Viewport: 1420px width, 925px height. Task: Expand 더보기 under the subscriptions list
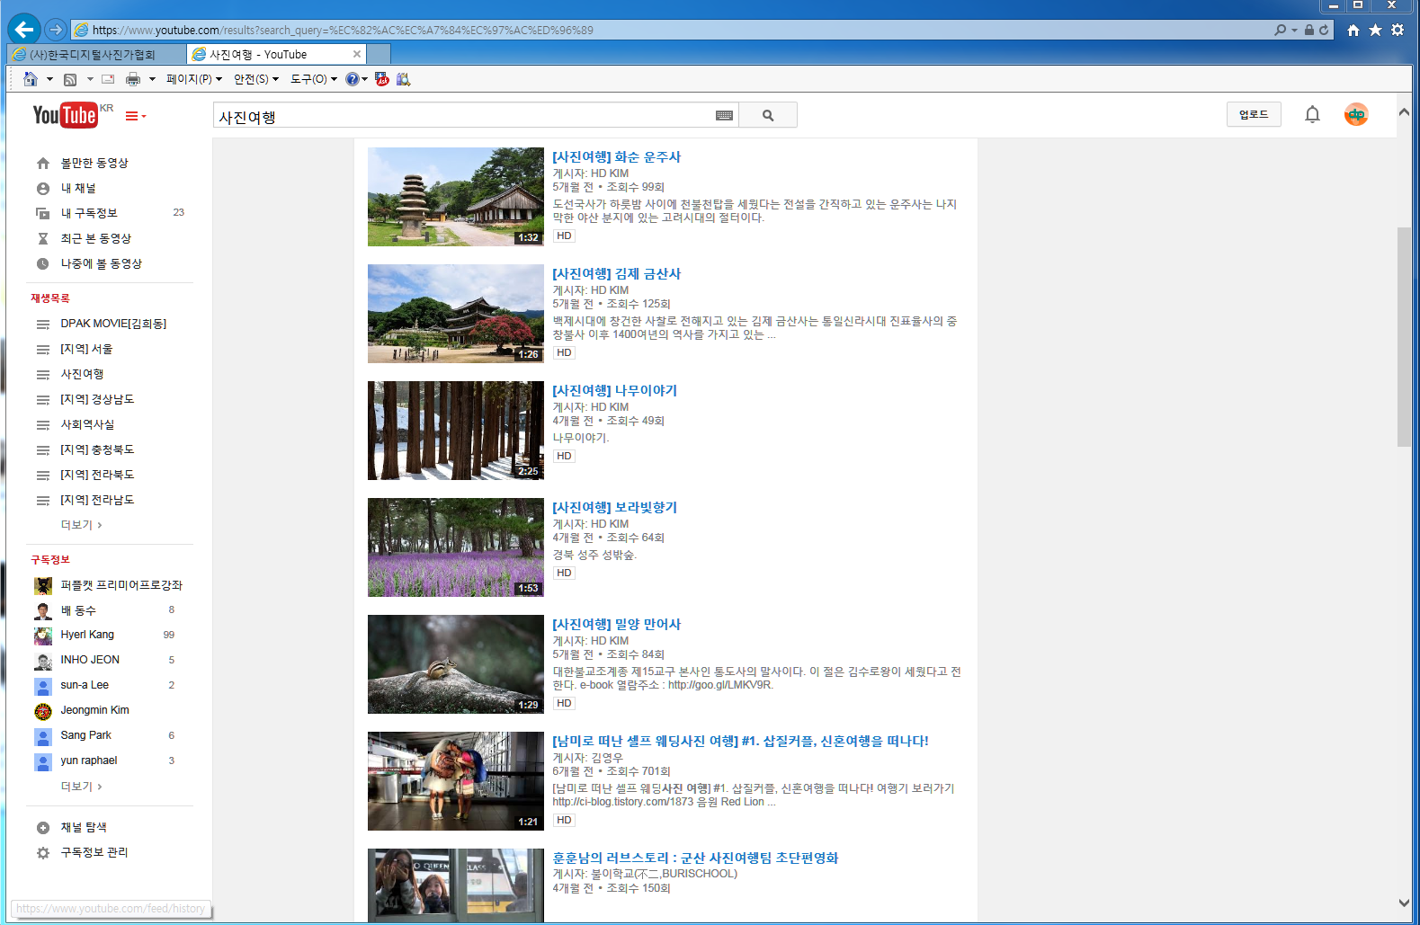pos(81,787)
